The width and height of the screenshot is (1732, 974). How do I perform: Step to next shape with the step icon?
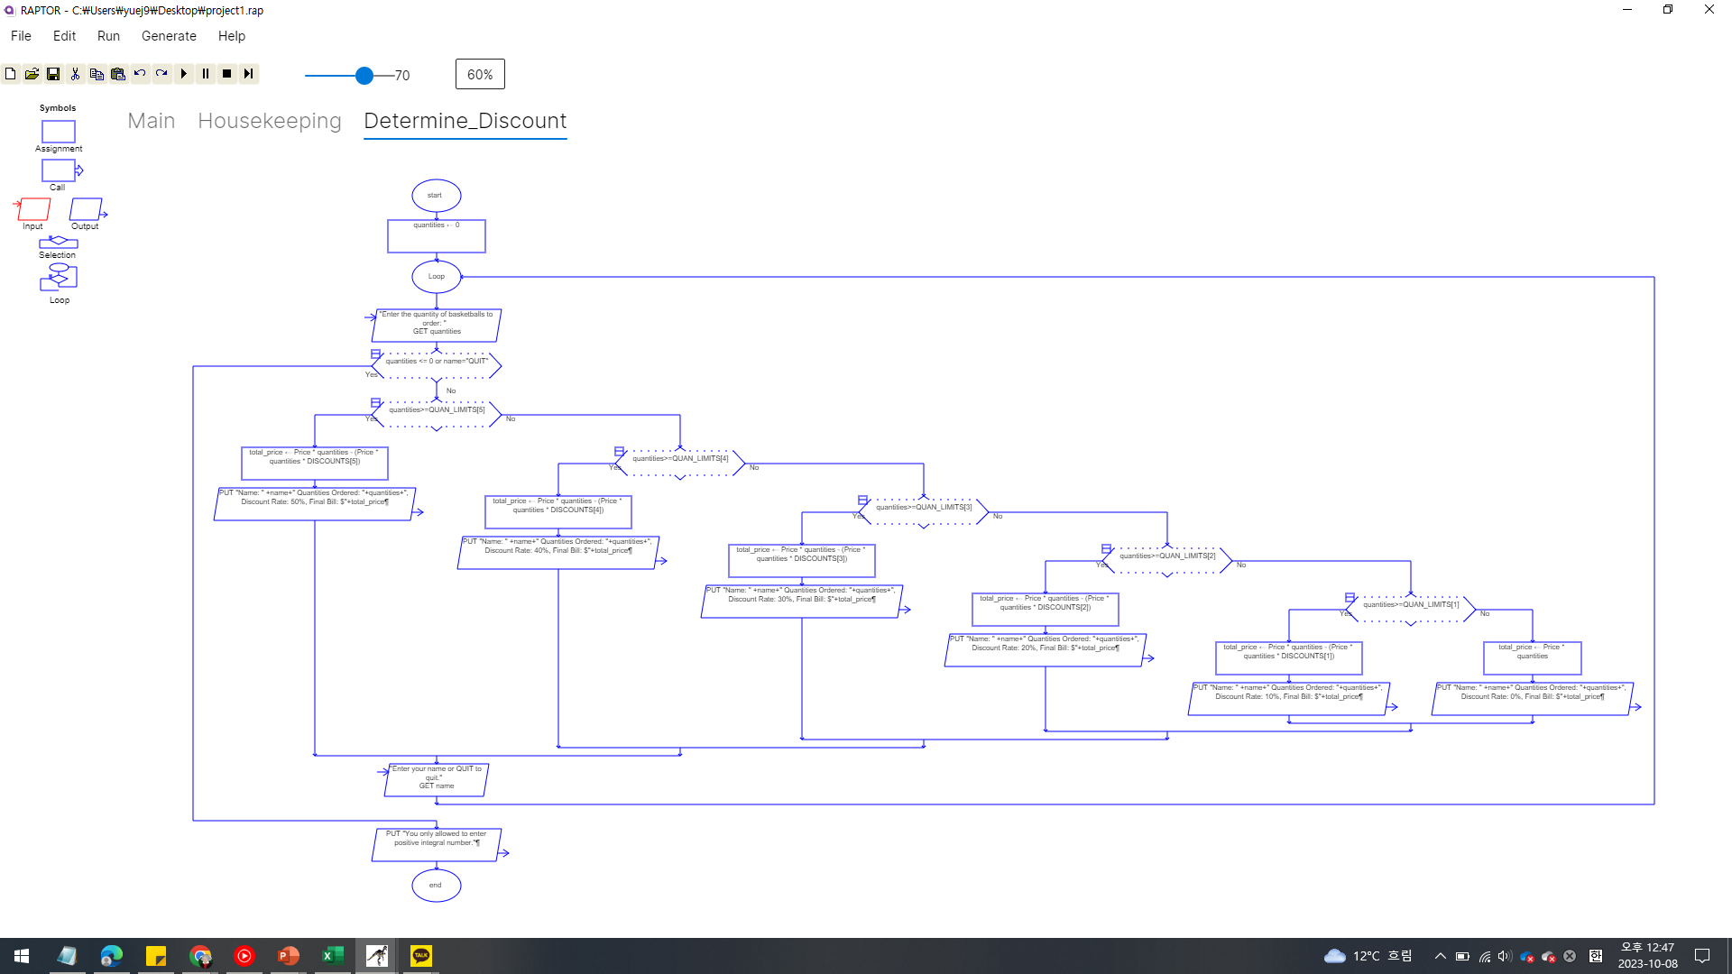249,74
